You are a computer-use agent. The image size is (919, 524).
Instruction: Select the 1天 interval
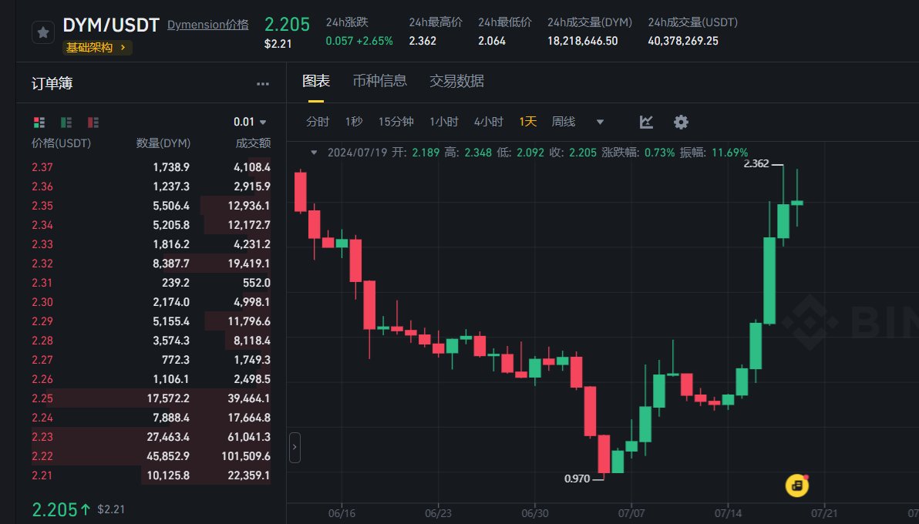(527, 121)
